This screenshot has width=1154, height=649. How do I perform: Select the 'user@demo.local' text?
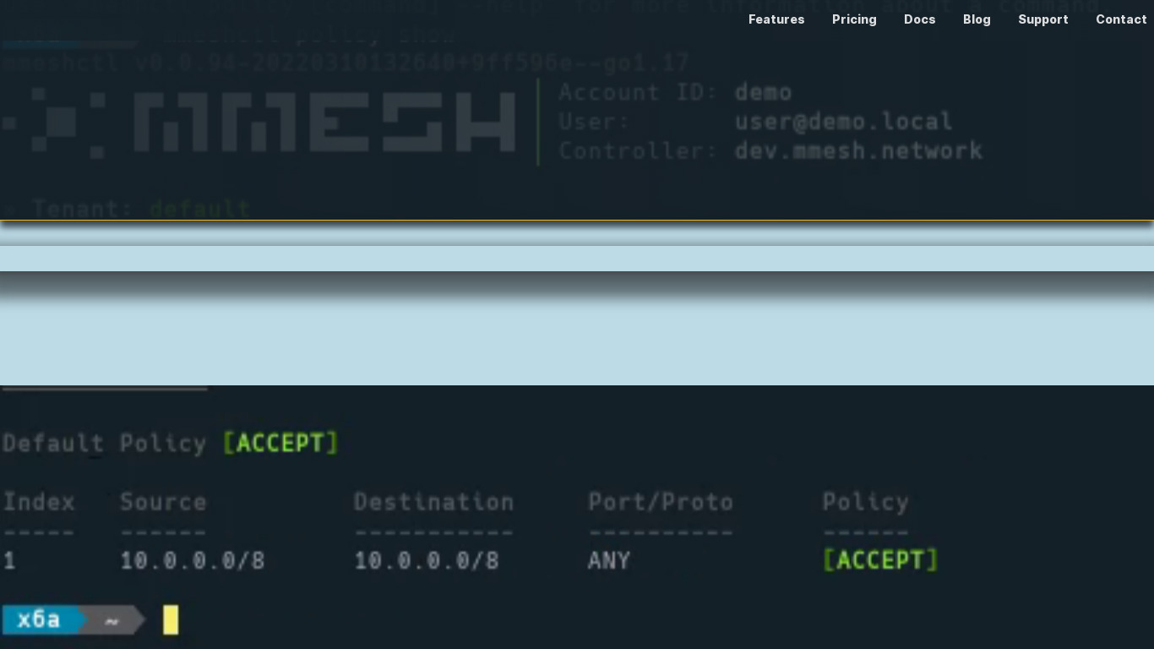click(x=843, y=122)
